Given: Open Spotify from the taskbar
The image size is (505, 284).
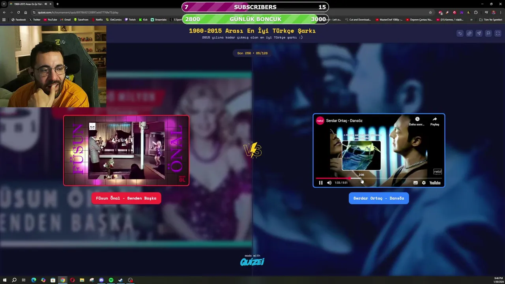Looking at the screenshot, I should coord(111,280).
